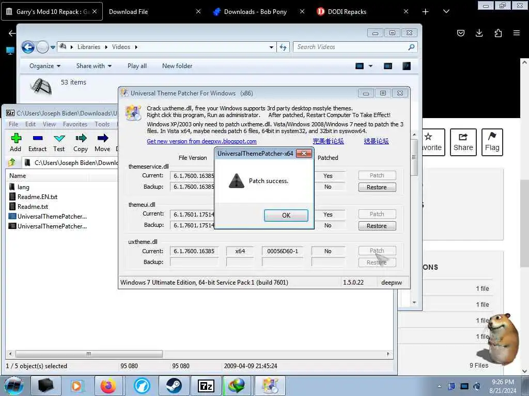The image size is (529, 396).
Task: Click Play all in Explorer toolbar
Action: [137, 66]
